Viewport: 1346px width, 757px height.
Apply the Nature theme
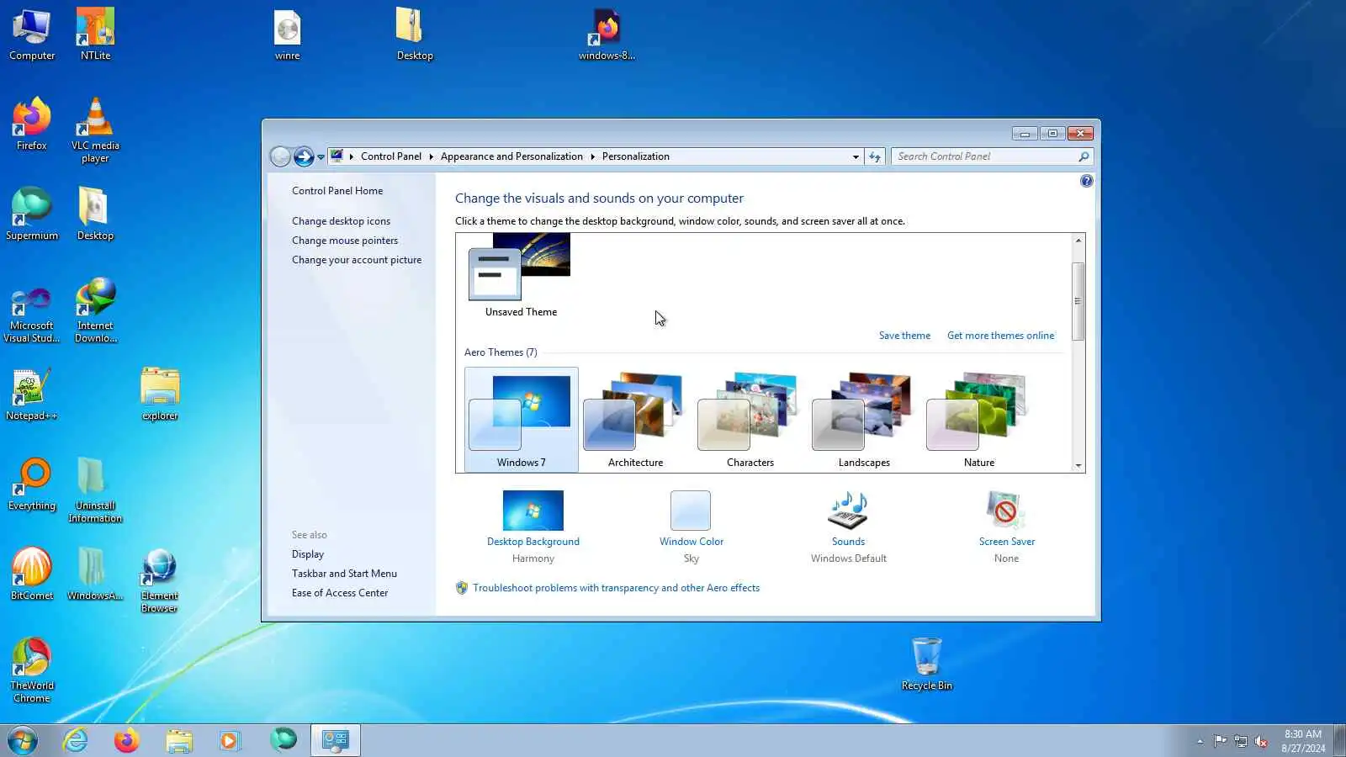pyautogui.click(x=978, y=420)
